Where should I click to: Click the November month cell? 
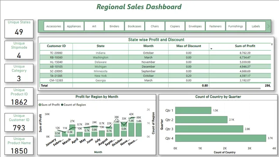[148, 62]
